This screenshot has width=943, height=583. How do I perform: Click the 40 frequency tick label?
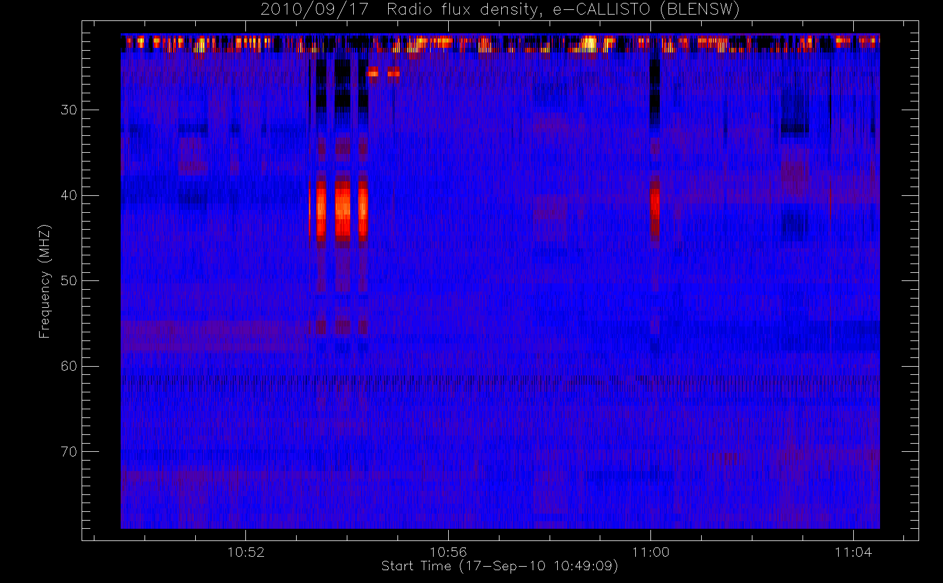coord(69,195)
